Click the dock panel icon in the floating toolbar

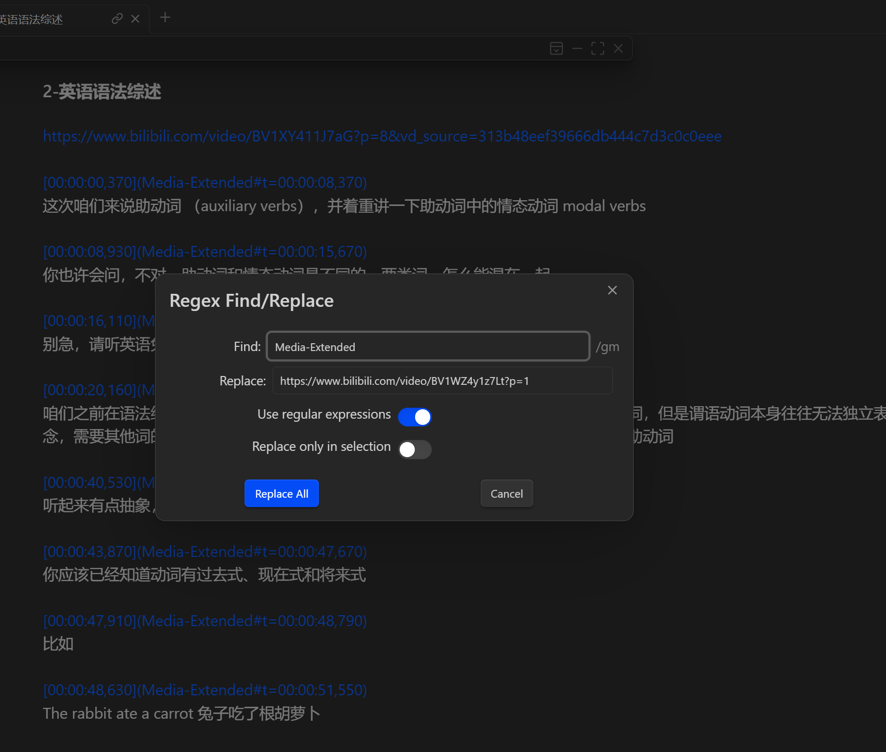tap(556, 48)
